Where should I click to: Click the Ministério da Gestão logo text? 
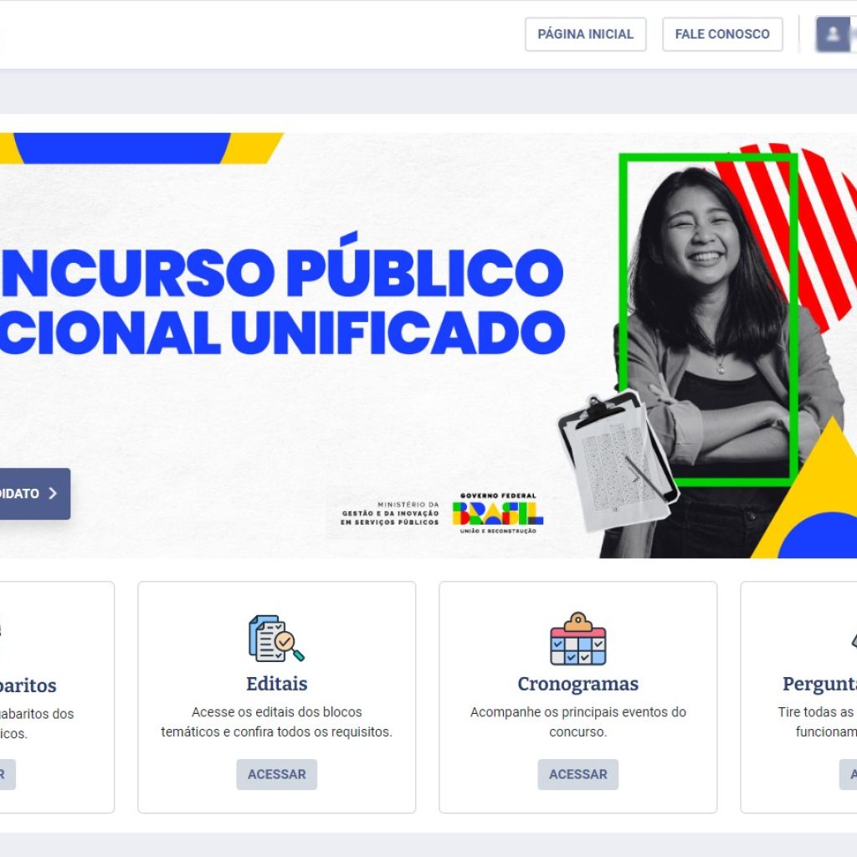click(x=390, y=513)
